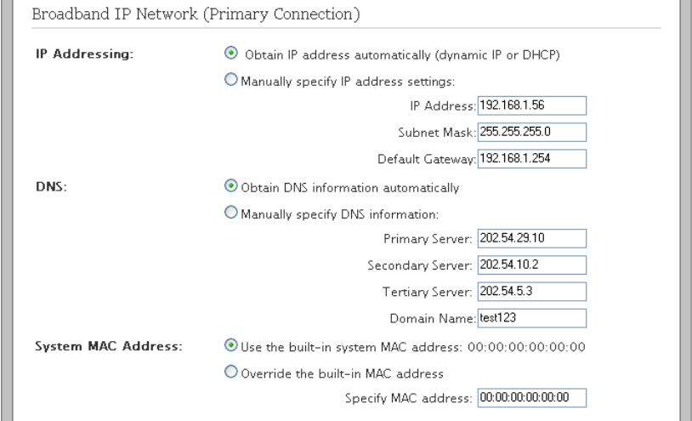Click the Subnet Mask input field
Viewport: 692px width, 421px height.
pos(532,132)
